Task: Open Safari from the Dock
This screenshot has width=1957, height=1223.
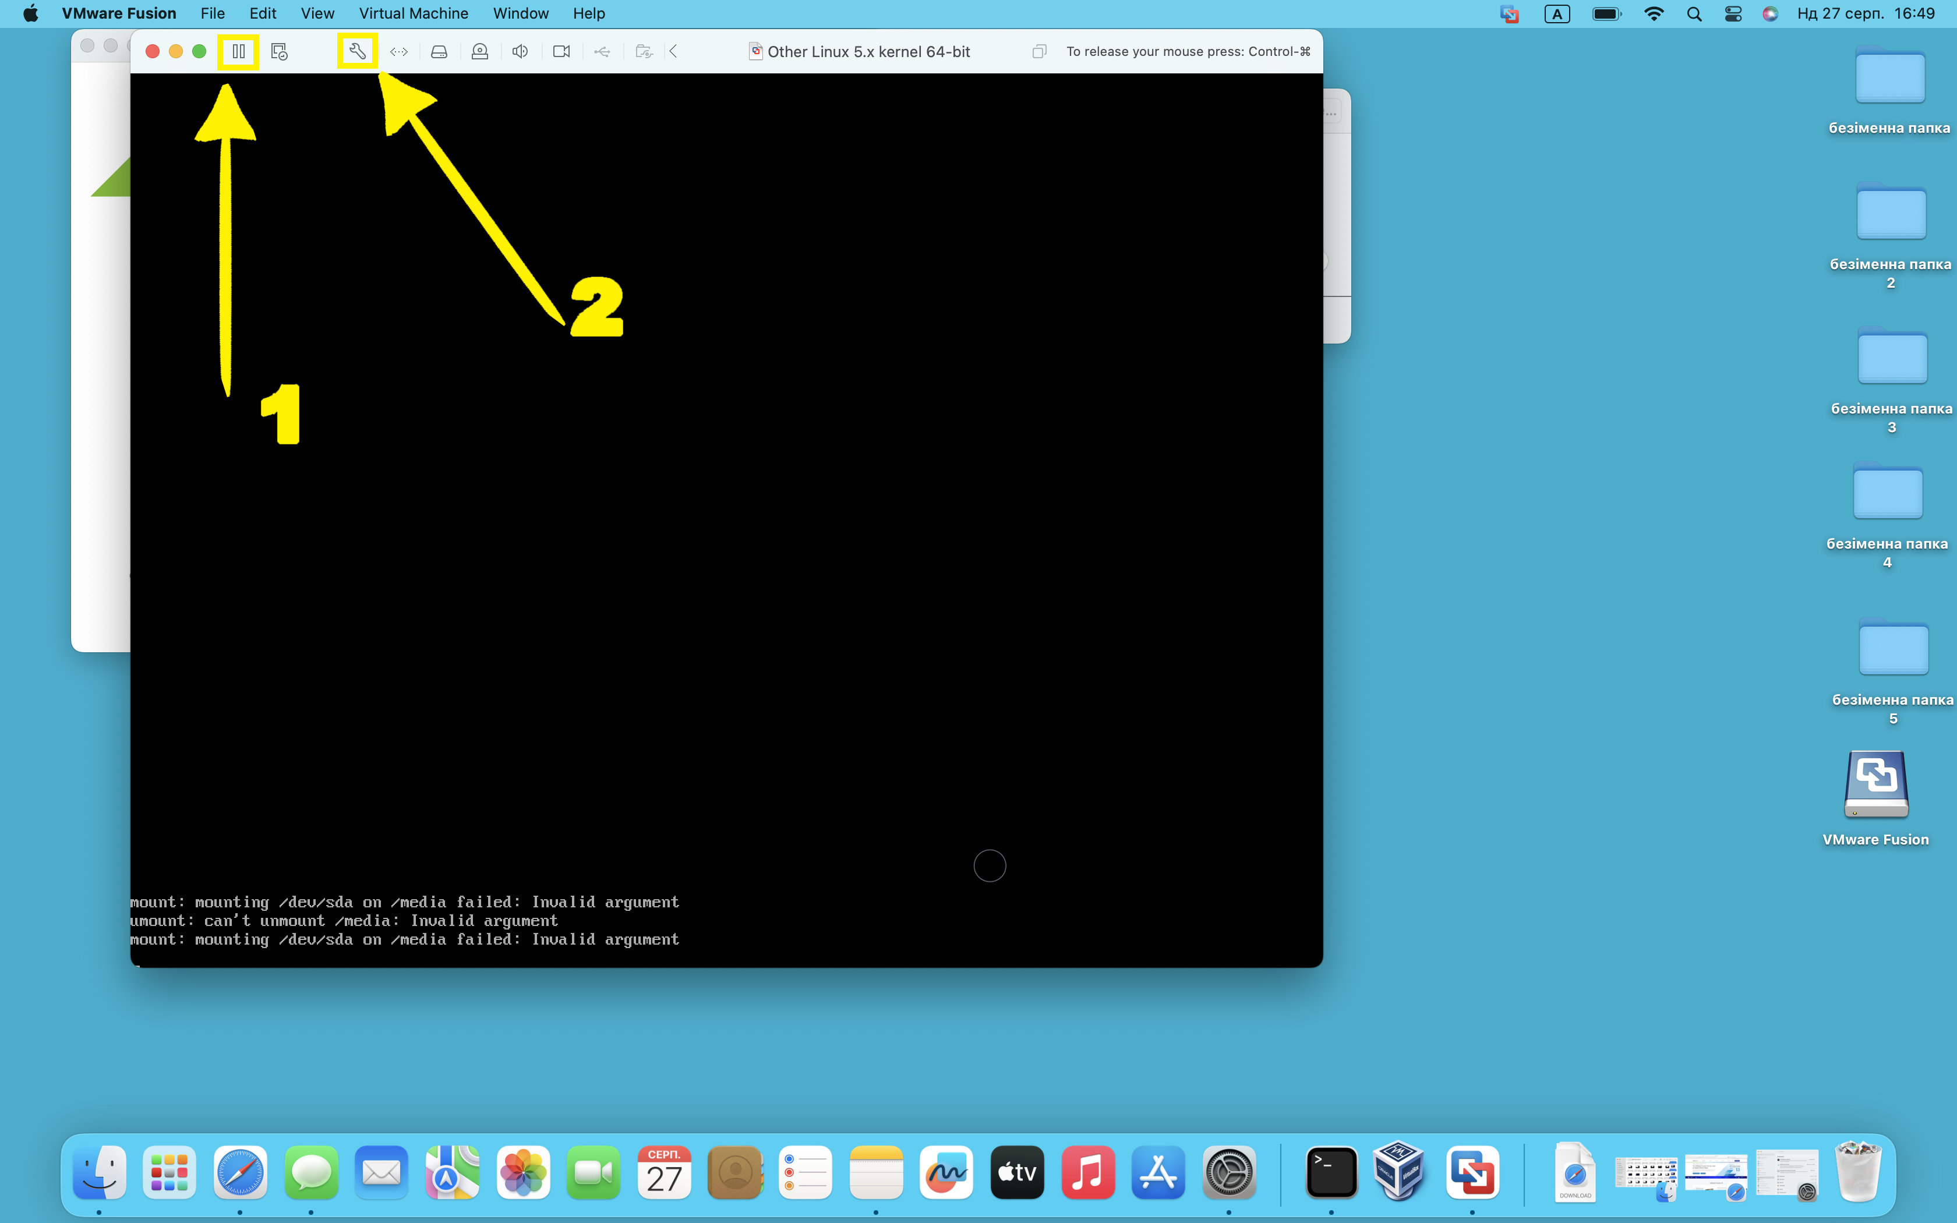Action: pos(240,1172)
